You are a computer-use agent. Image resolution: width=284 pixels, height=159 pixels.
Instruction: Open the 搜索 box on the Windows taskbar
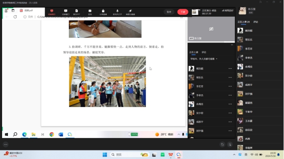[130, 155]
